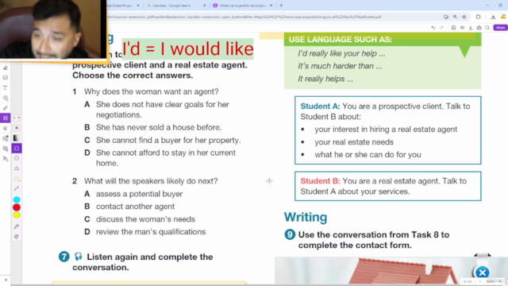Select the Rectangle shape tool
This screenshot has height=286, width=508.
[x=17, y=149]
